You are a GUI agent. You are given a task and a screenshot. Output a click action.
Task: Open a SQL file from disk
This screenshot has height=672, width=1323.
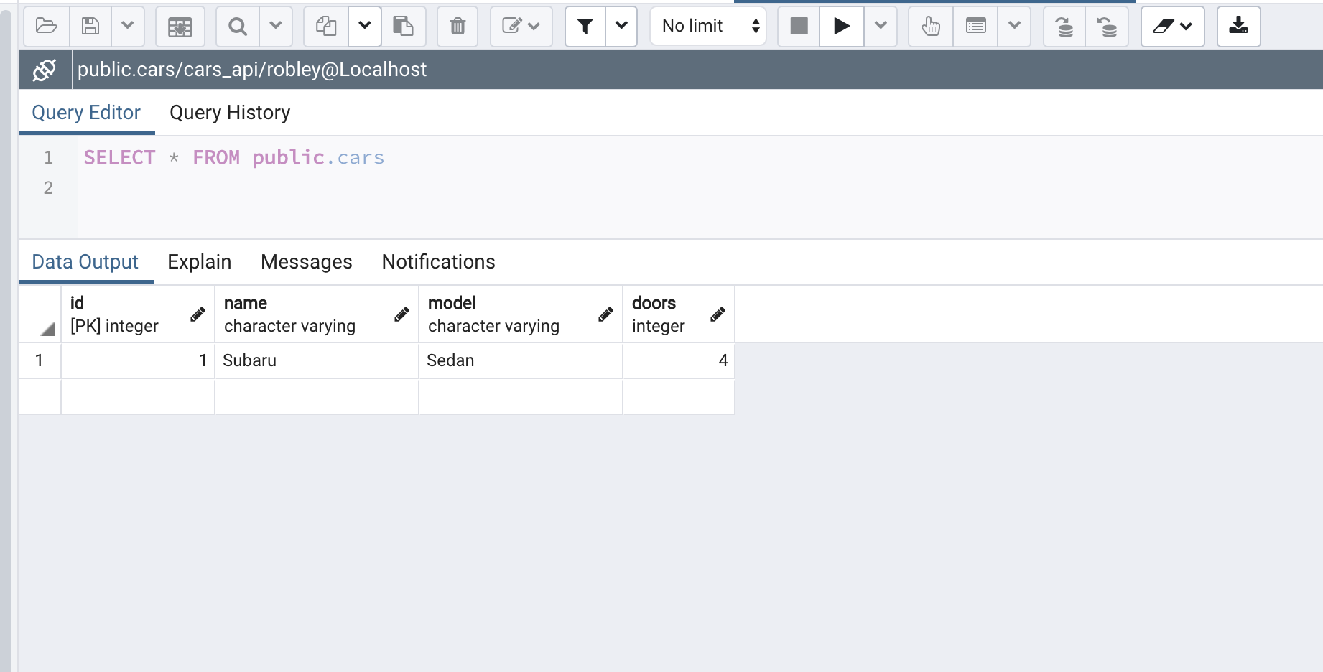45,26
